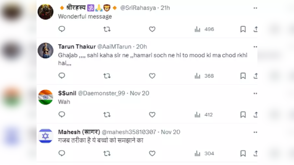Open @AaiMTarun profile handle
The width and height of the screenshot is (294, 165).
point(114,46)
